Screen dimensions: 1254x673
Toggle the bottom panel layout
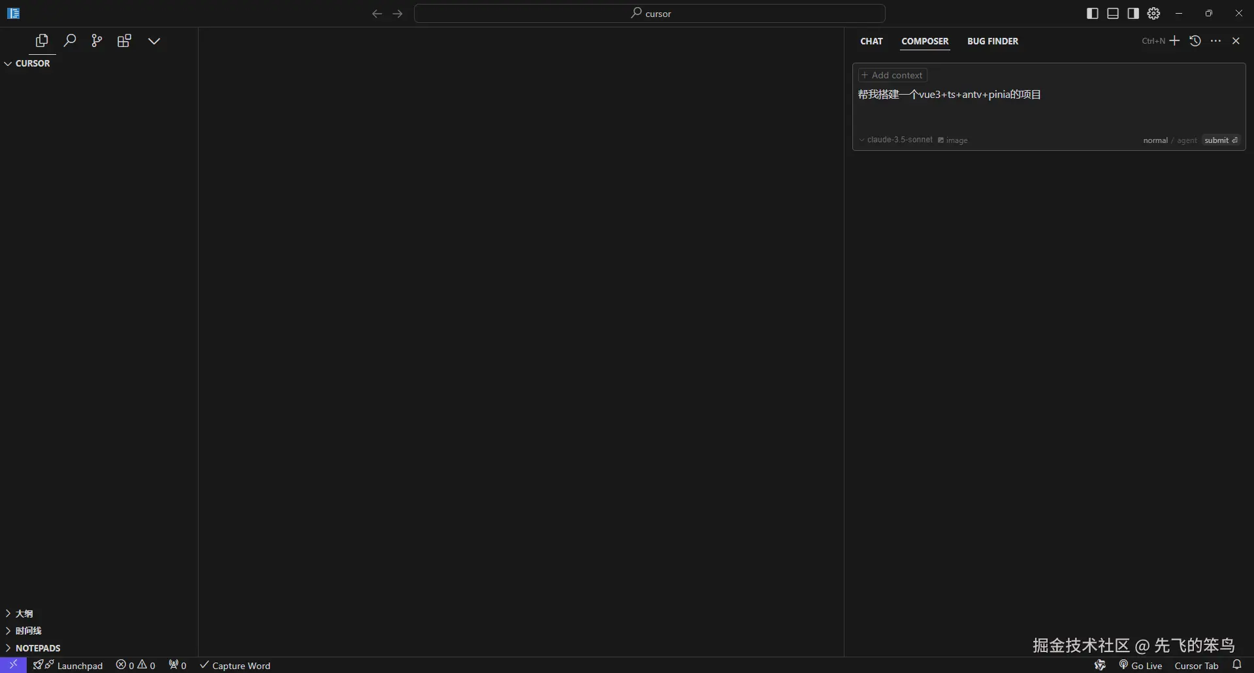[1113, 13]
